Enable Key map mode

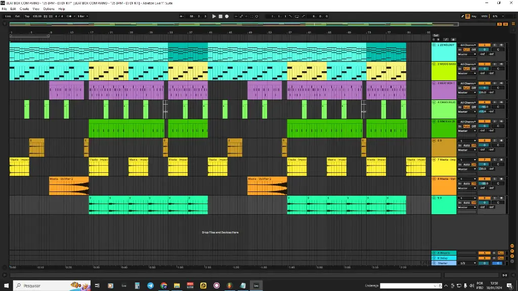pyautogui.click(x=474, y=16)
